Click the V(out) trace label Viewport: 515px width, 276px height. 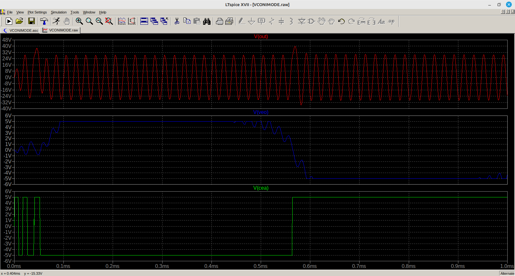(x=261, y=37)
